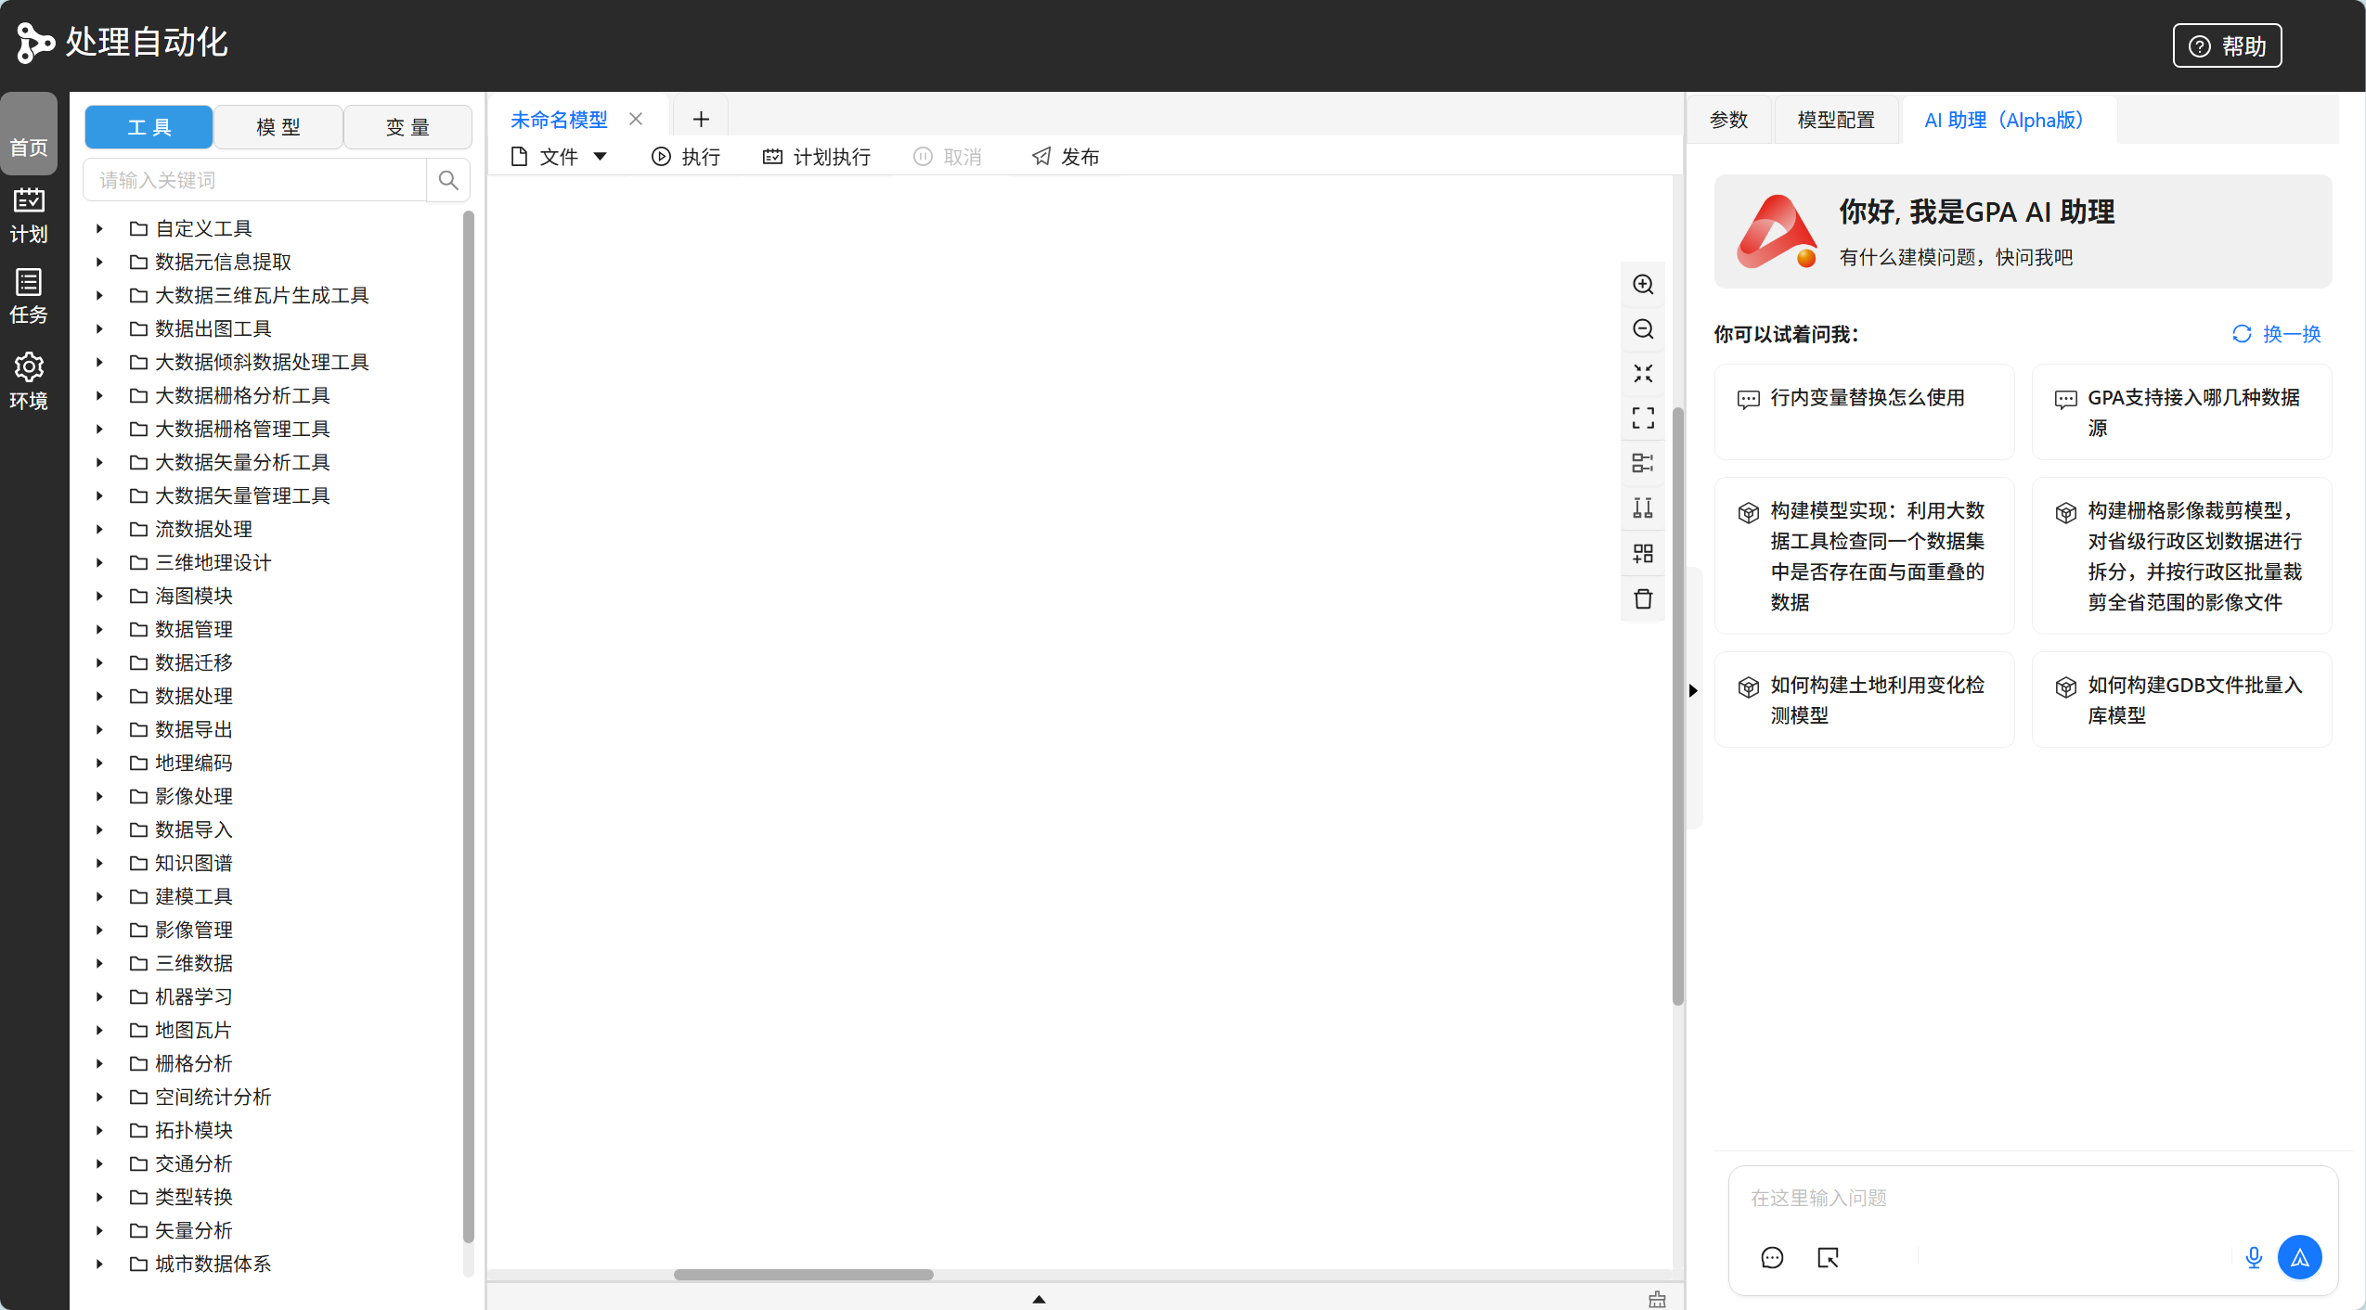Click the fit-to-view shrink icon
The width and height of the screenshot is (2366, 1310).
point(1643,374)
